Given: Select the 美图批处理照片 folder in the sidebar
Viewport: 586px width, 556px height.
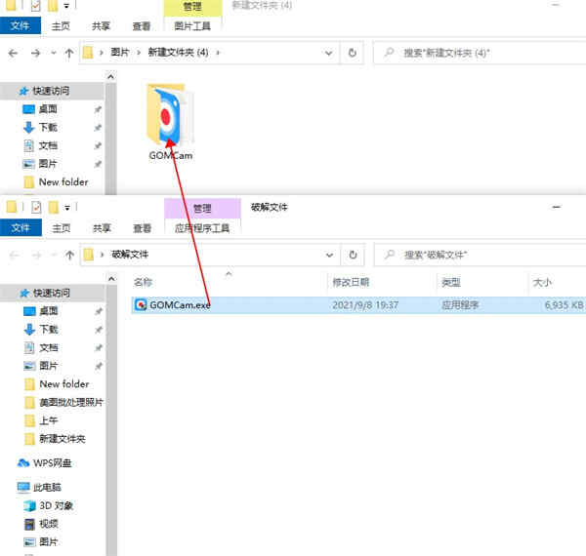Looking at the screenshot, I should (x=71, y=402).
